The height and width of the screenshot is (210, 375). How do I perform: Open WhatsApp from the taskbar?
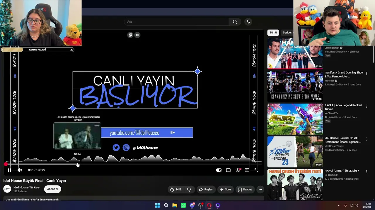(183, 205)
